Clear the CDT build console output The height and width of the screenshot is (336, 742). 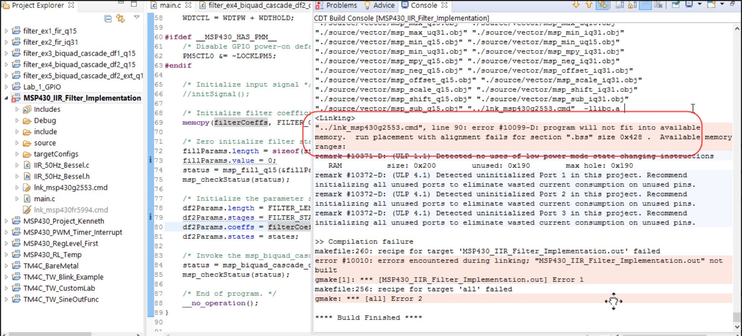tap(658, 5)
